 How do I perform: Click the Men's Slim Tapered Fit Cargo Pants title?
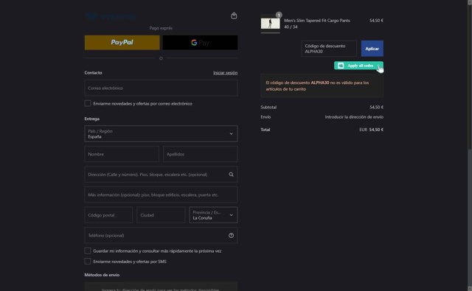pos(317,21)
